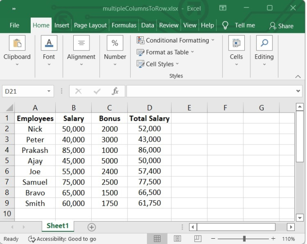Open the Number format percent icon
The image size is (307, 244).
click(115, 43)
